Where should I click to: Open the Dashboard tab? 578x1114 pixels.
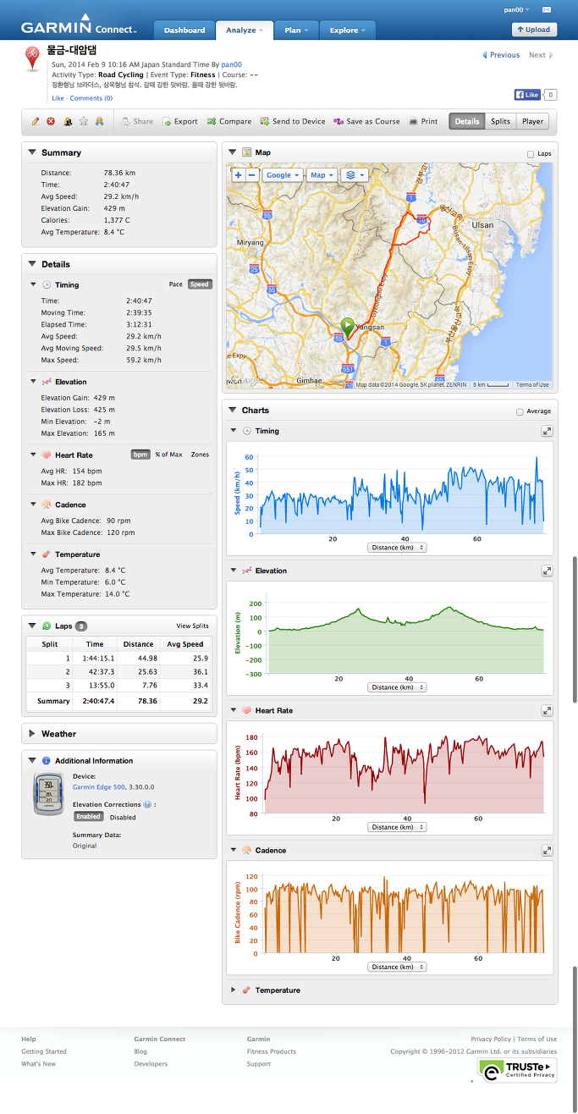pyautogui.click(x=184, y=30)
